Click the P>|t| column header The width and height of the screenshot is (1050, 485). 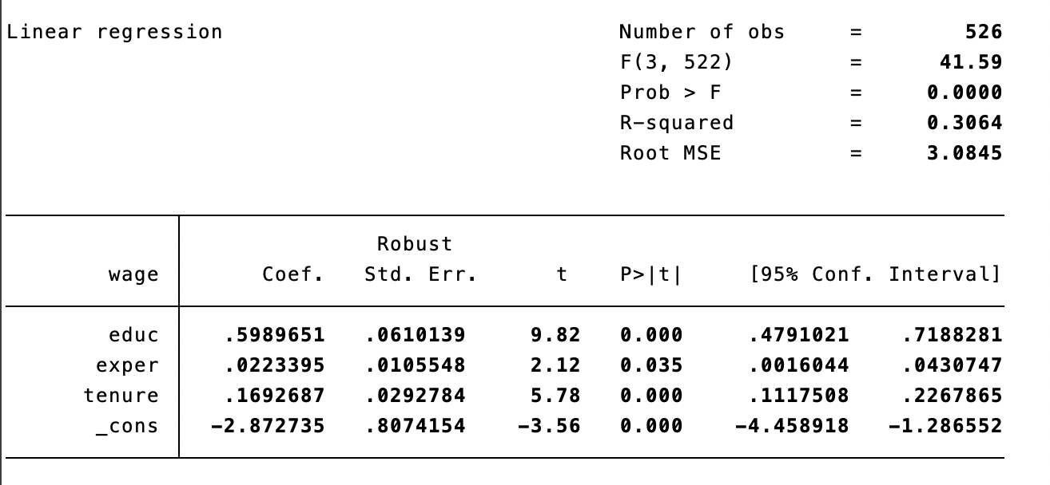click(x=650, y=275)
